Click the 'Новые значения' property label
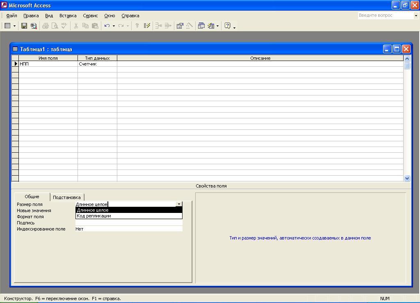This screenshot has width=420, height=303. (34, 210)
